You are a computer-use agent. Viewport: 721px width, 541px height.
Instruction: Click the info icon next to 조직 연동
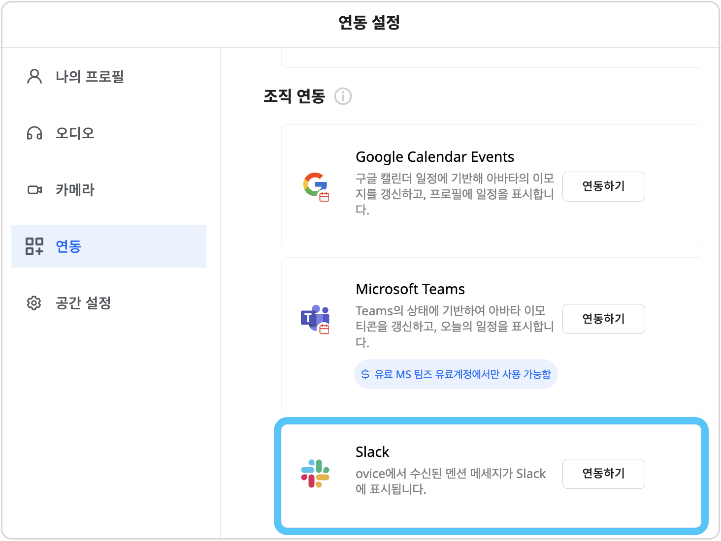pyautogui.click(x=343, y=97)
